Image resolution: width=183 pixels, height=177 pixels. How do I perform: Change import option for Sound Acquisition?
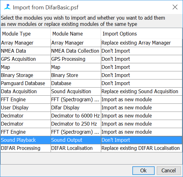pos(141,92)
